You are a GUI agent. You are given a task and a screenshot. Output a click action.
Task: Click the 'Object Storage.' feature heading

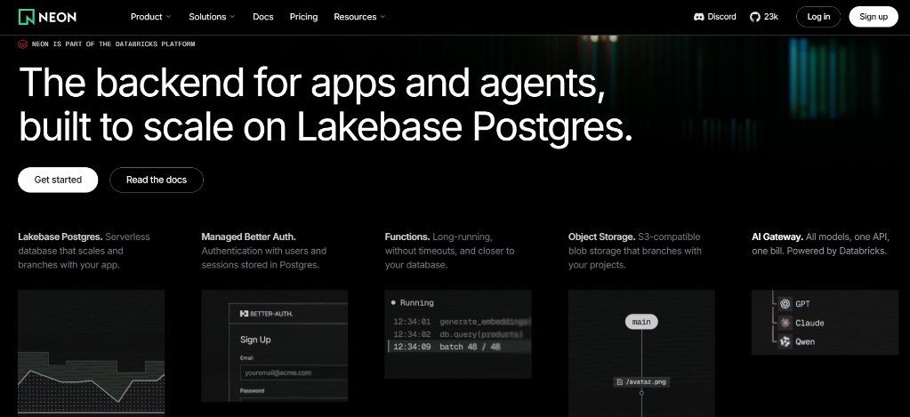(x=602, y=237)
